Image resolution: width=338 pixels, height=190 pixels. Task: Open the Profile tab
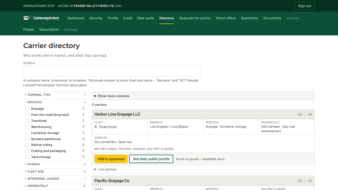113,18
